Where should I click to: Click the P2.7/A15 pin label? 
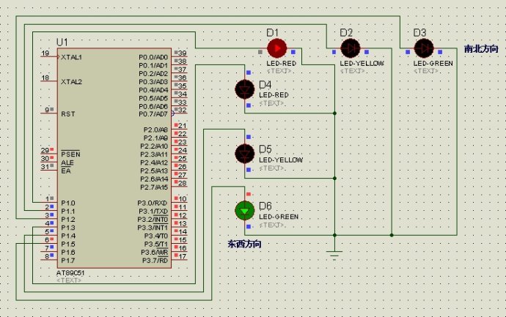pos(154,187)
